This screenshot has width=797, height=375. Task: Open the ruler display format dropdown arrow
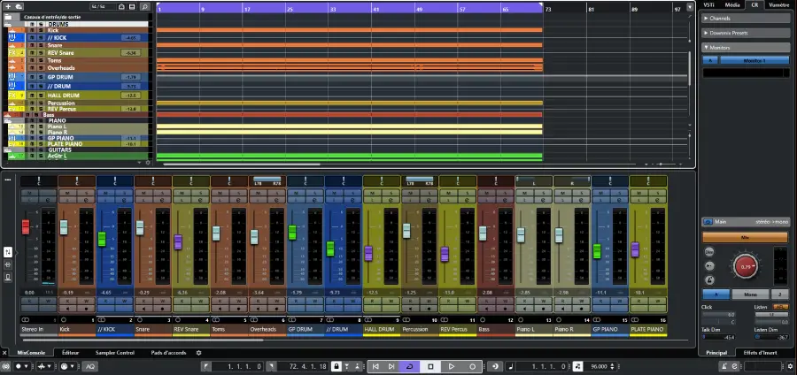(x=690, y=7)
